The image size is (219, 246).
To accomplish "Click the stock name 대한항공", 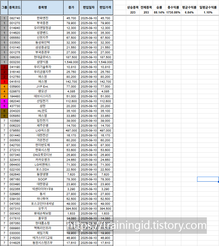I will click(42, 184).
